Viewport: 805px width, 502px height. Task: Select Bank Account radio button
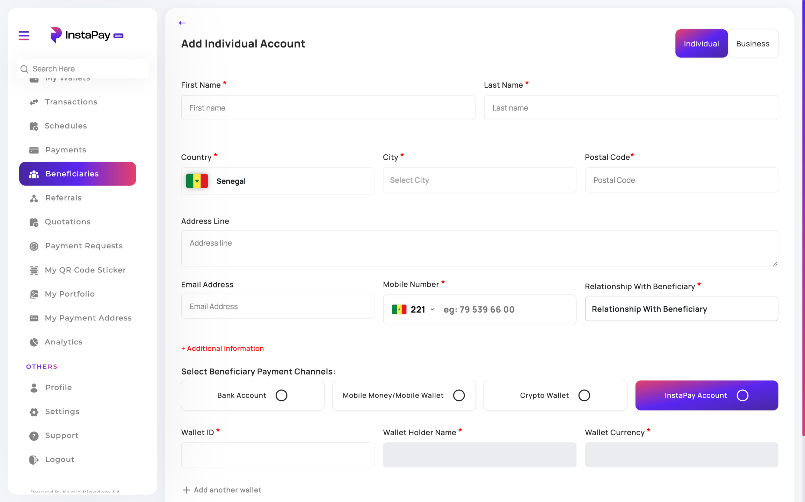281,395
